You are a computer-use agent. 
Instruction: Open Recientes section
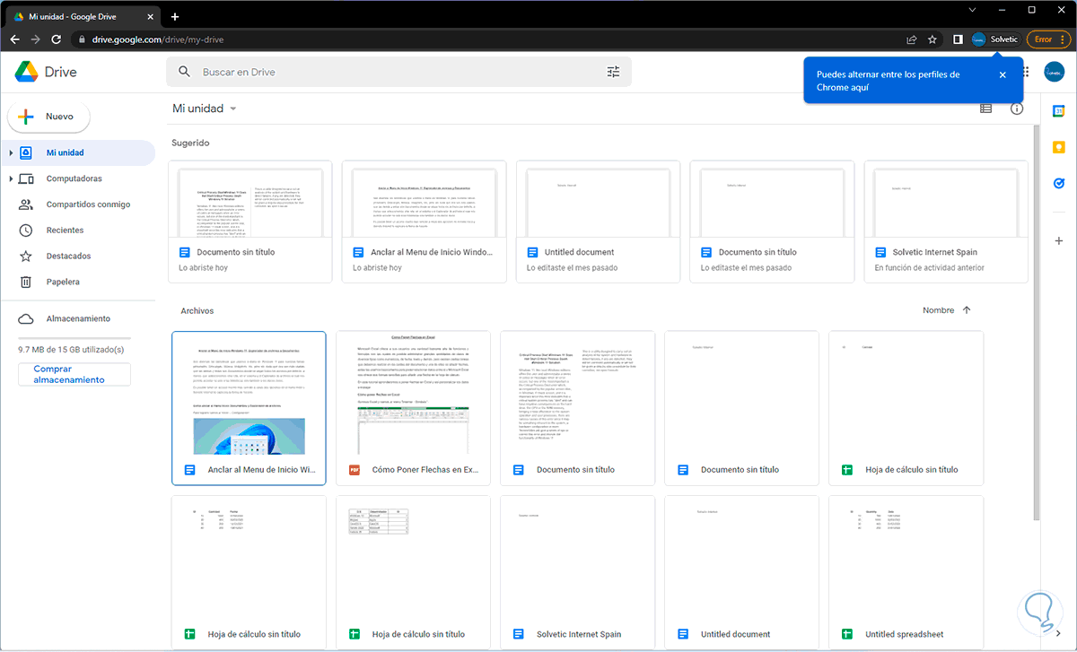pyautogui.click(x=79, y=230)
